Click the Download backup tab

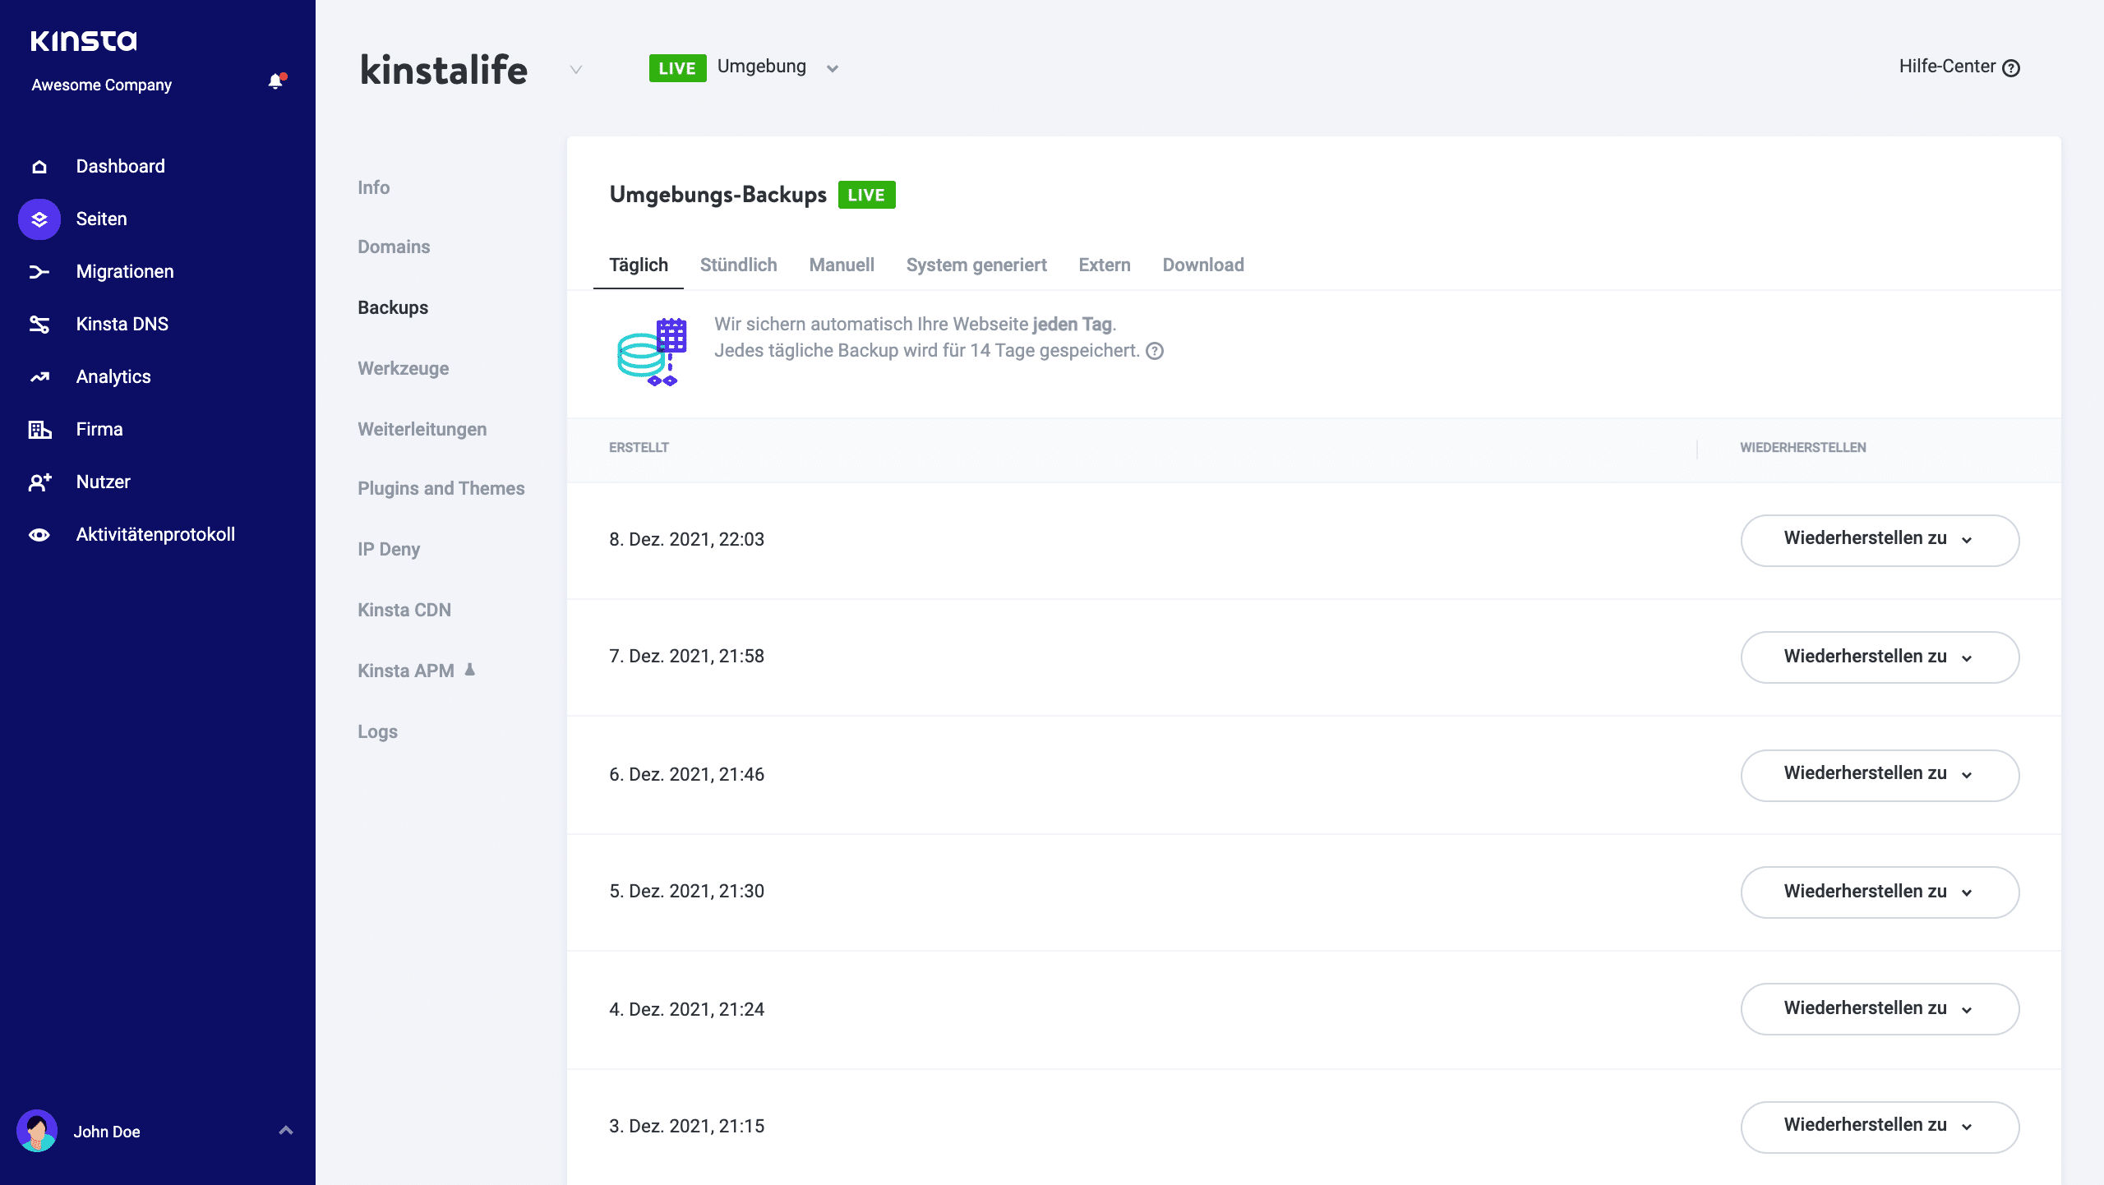(x=1202, y=265)
